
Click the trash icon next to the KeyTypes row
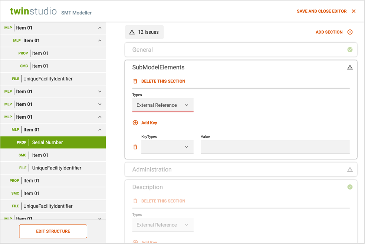click(135, 147)
